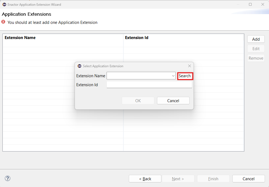Click the Search button beside Extension Name

(185, 76)
